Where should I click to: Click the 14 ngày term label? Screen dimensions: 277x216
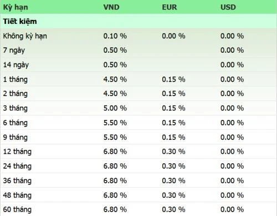[x=16, y=65]
